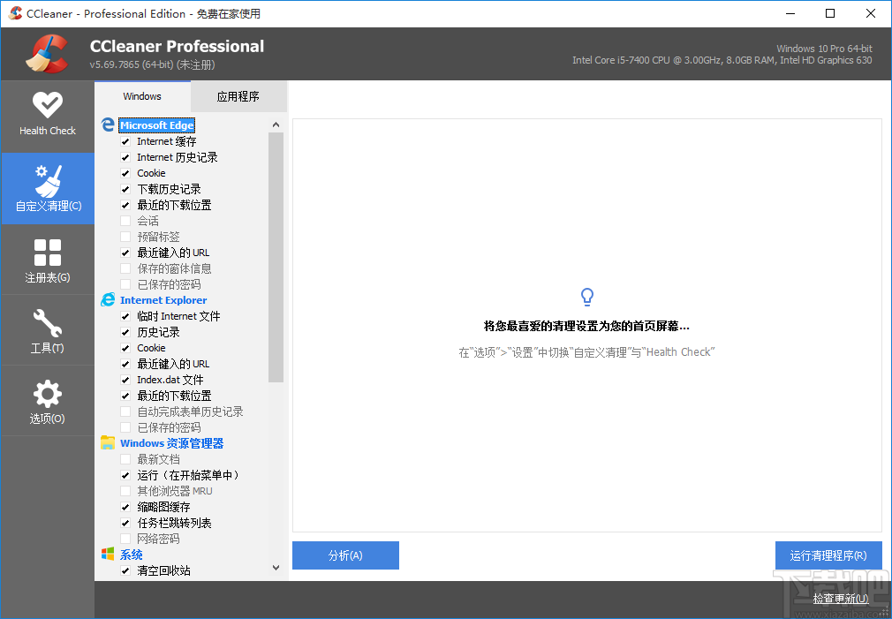Open the Health Check panel

click(x=48, y=115)
